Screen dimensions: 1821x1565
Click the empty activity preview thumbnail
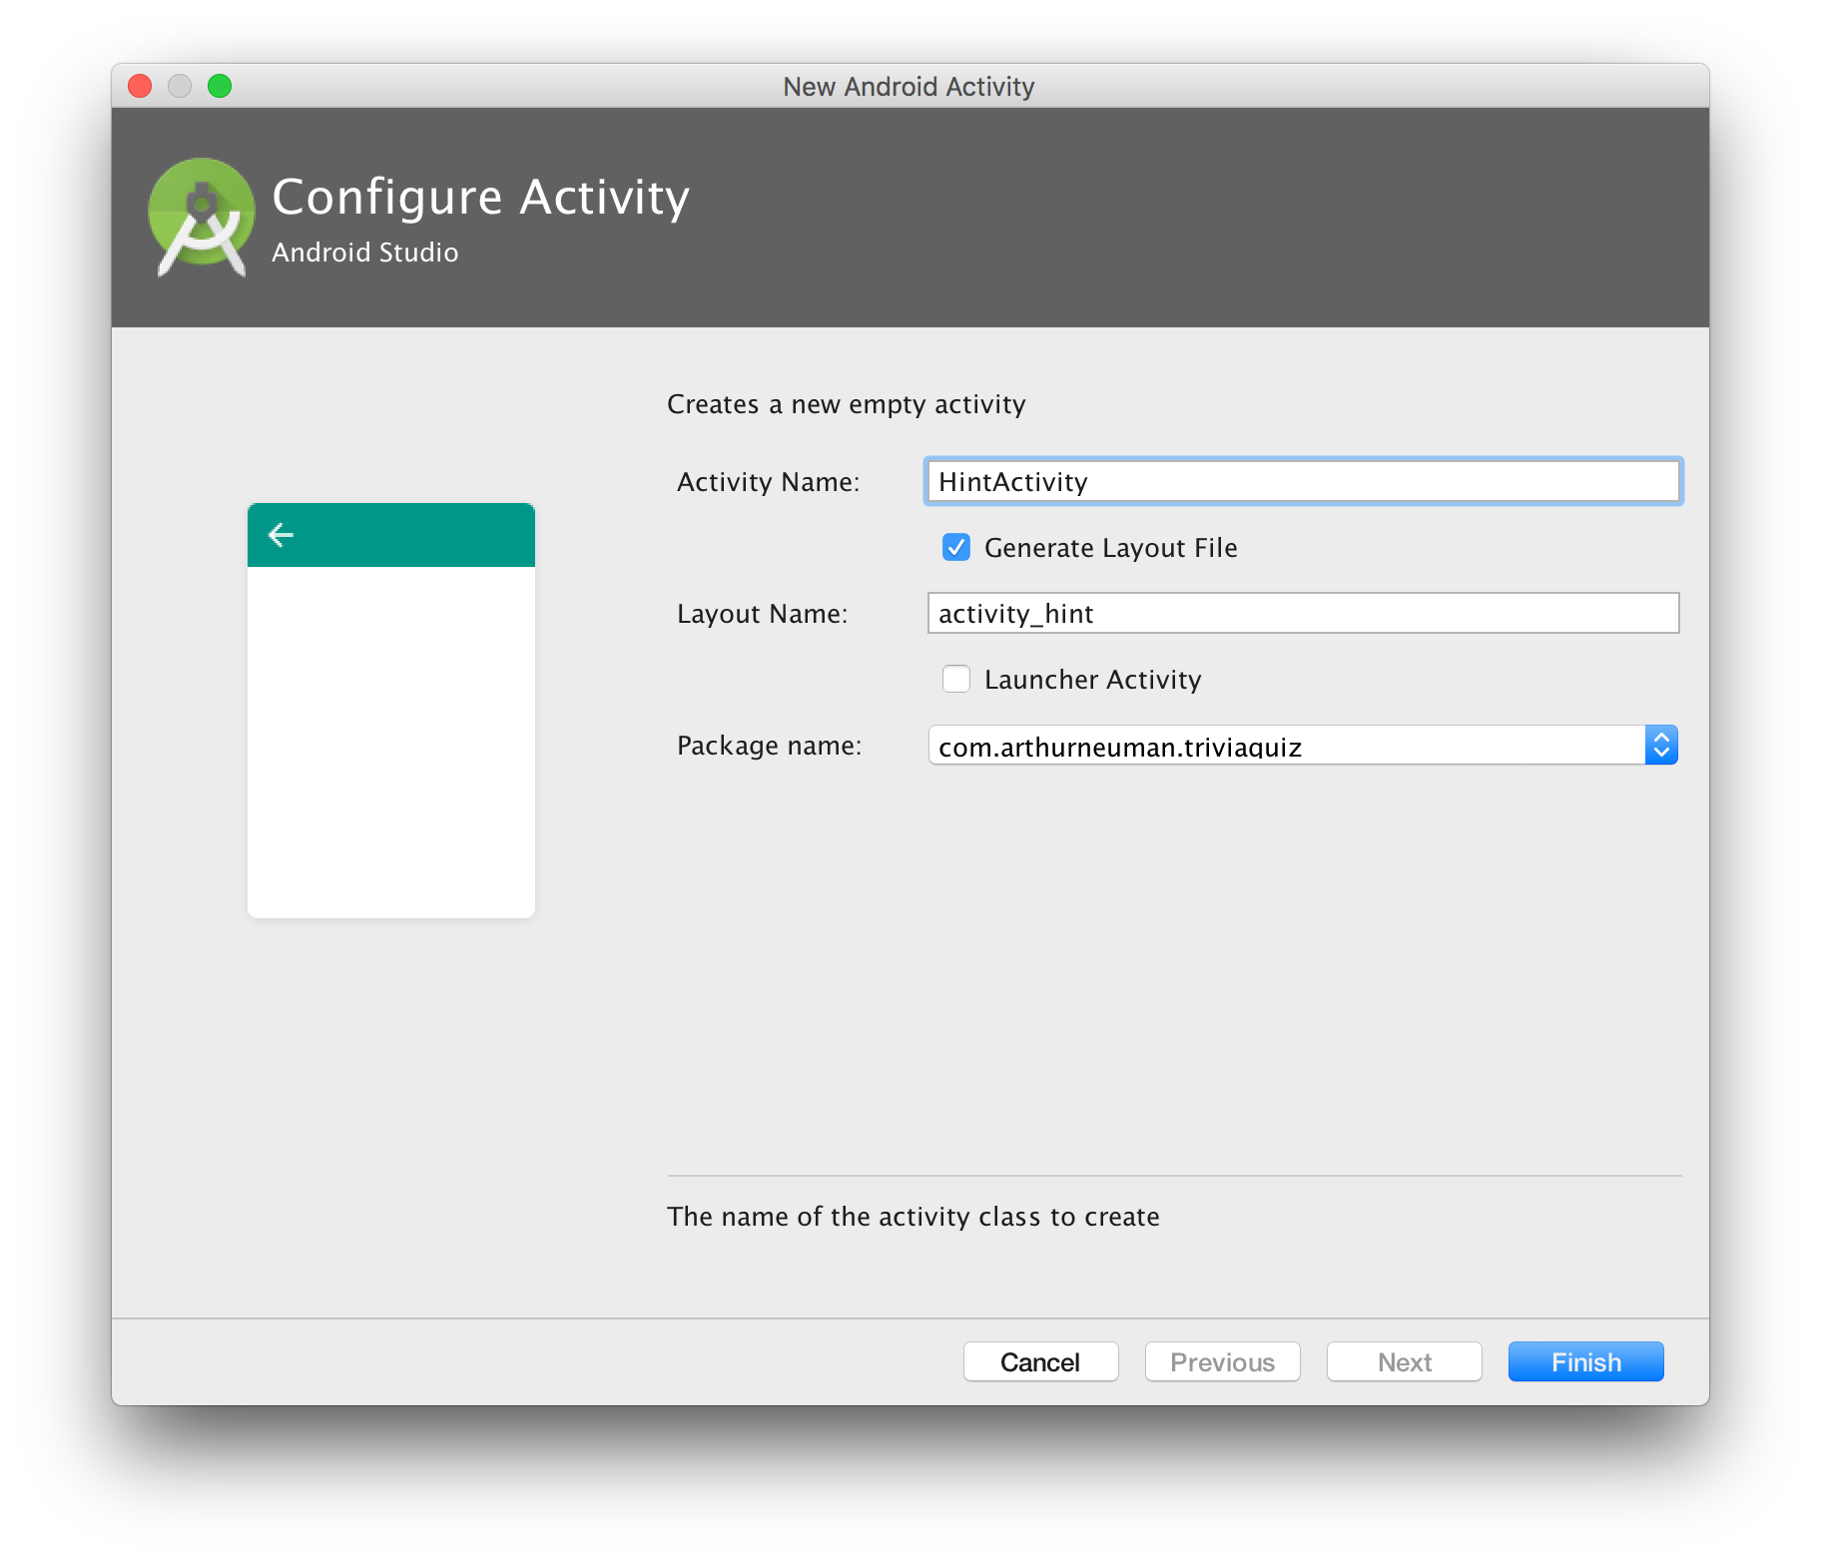tap(391, 711)
